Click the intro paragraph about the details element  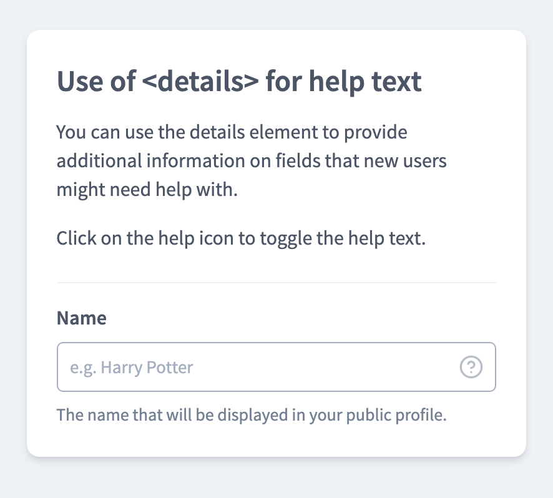[252, 161]
